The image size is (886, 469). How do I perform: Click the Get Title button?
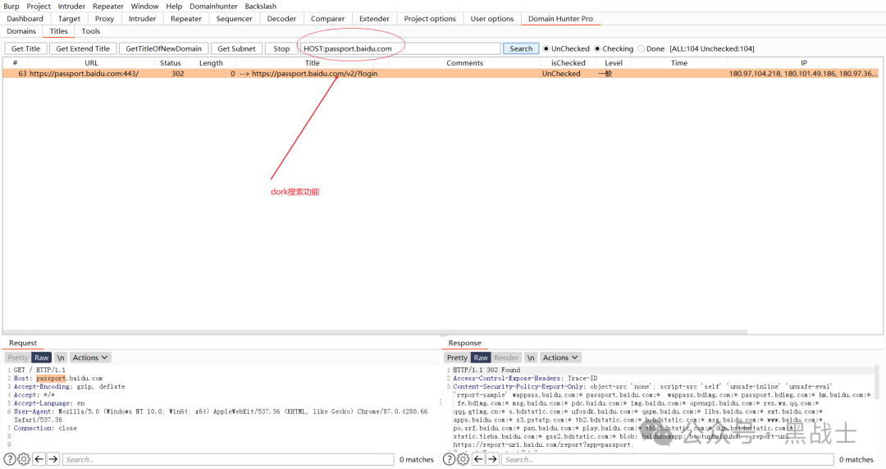pyautogui.click(x=25, y=48)
